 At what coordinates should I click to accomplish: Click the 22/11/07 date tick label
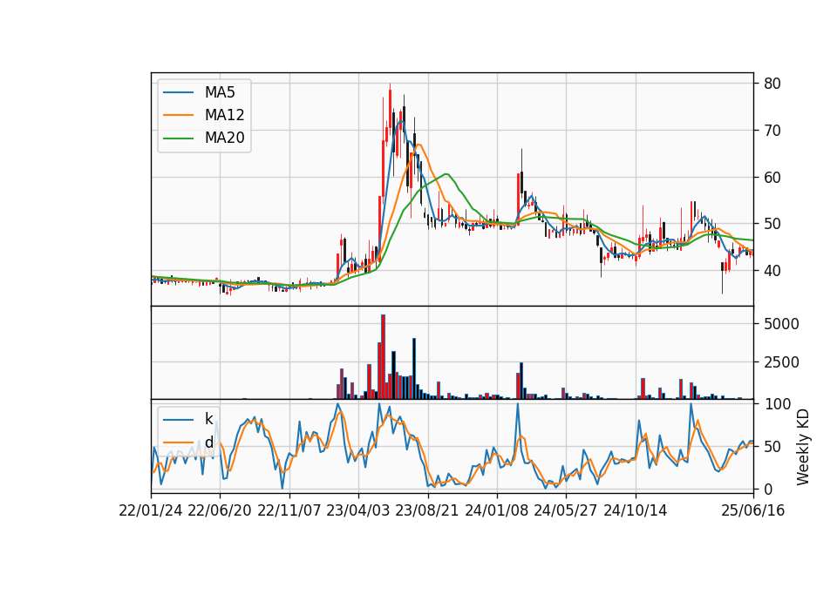289,510
